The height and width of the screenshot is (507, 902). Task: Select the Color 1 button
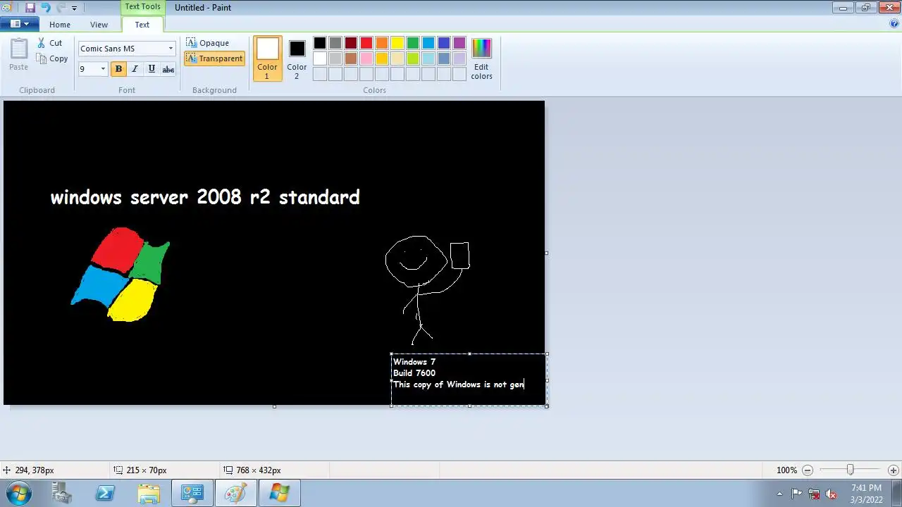(x=267, y=58)
